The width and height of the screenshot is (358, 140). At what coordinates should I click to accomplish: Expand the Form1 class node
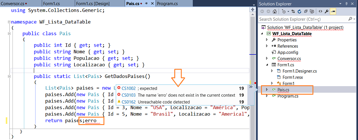click(272, 83)
